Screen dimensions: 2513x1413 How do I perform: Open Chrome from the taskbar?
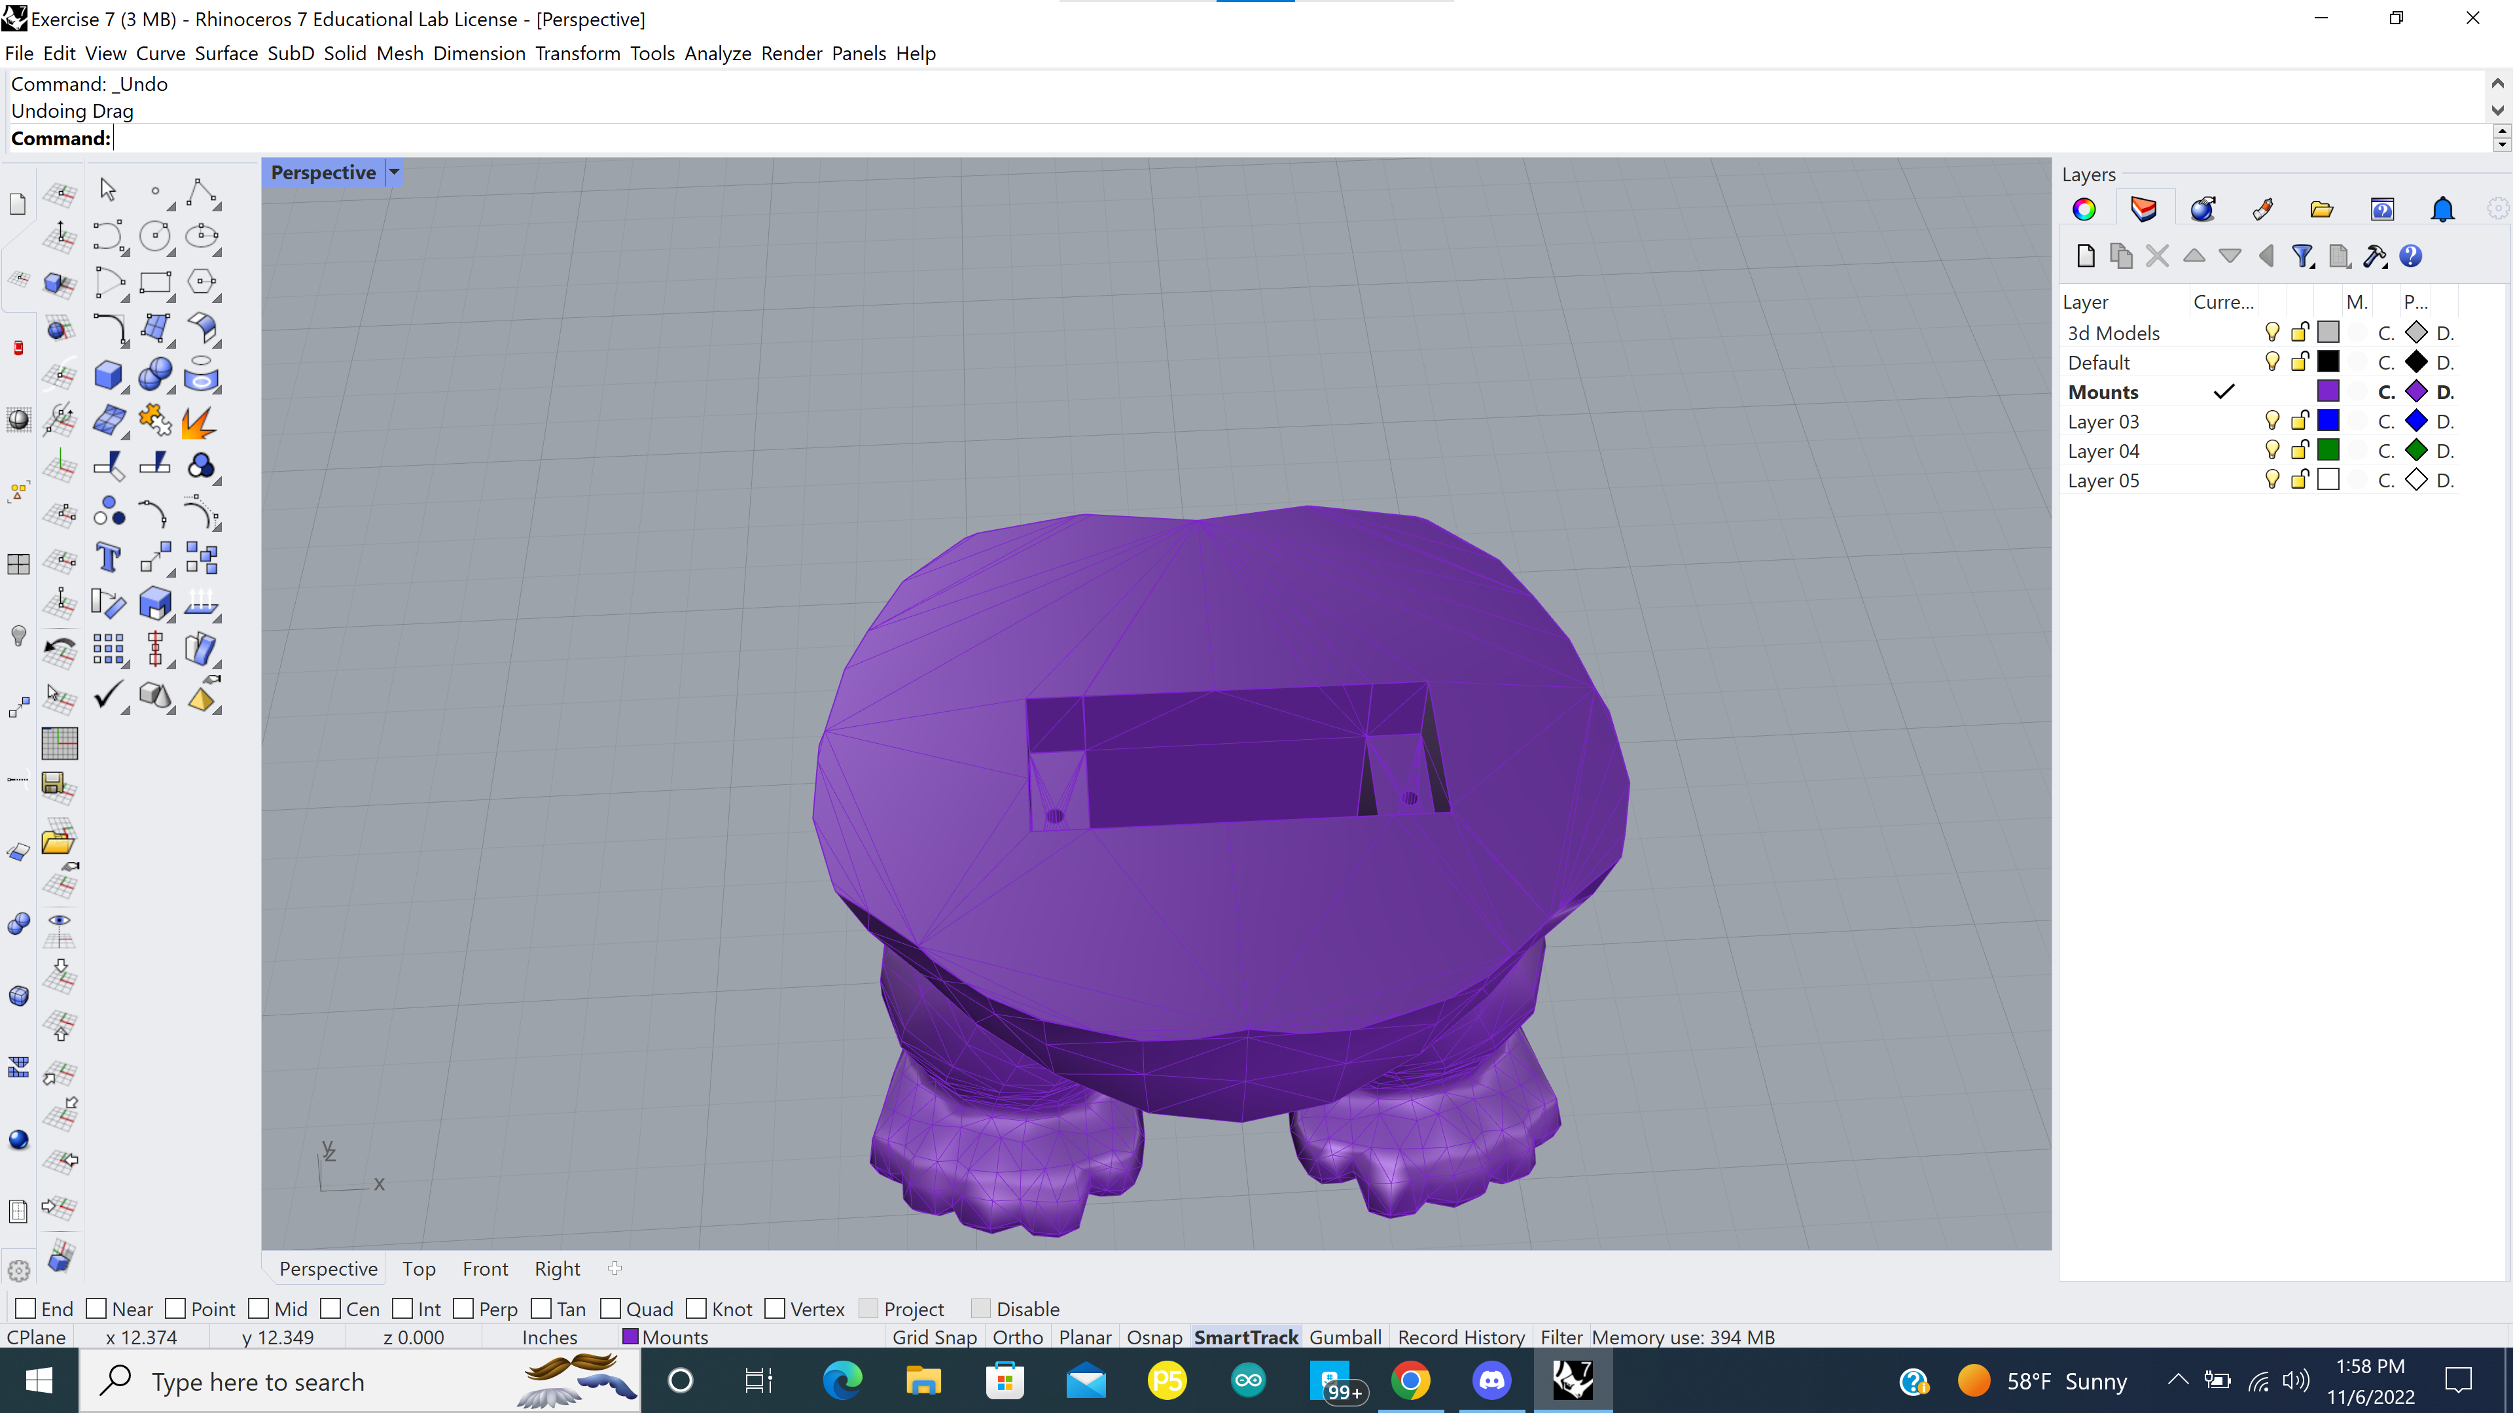tap(1411, 1381)
